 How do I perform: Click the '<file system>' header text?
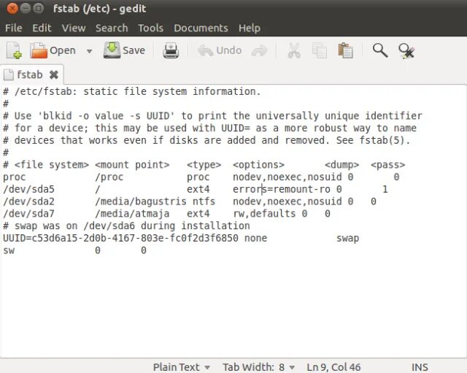[52, 165]
